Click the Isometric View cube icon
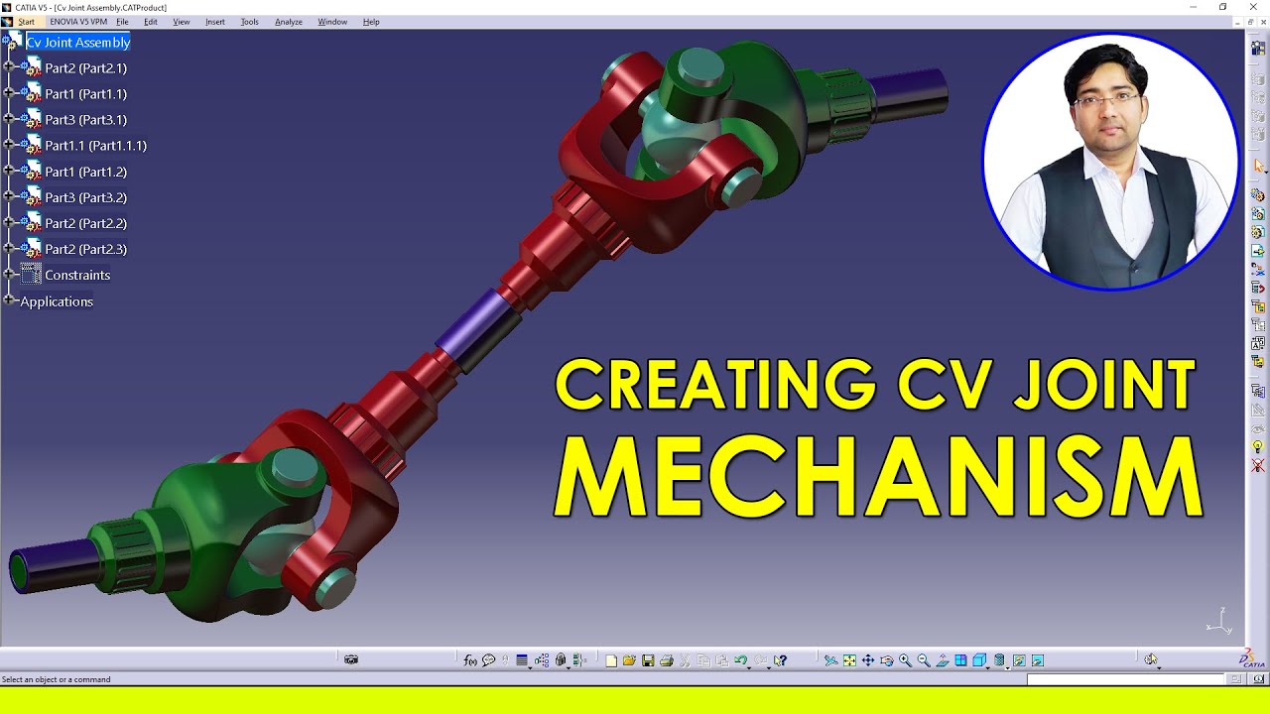 pos(980,660)
